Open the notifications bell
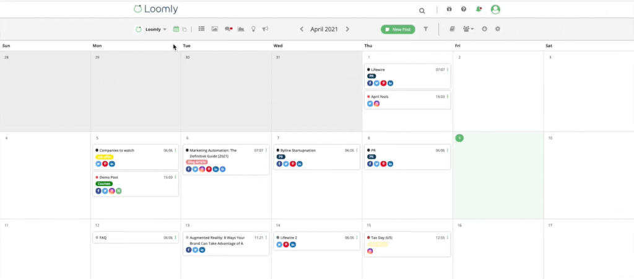The image size is (634, 279). [479, 10]
